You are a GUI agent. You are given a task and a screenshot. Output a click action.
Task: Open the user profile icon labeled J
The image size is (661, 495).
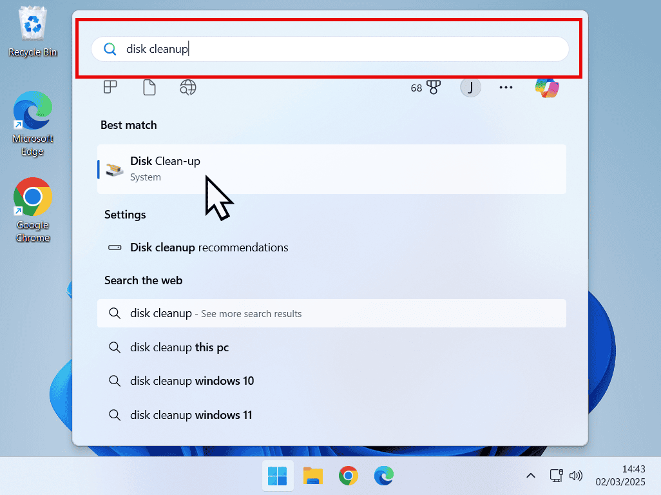(470, 87)
